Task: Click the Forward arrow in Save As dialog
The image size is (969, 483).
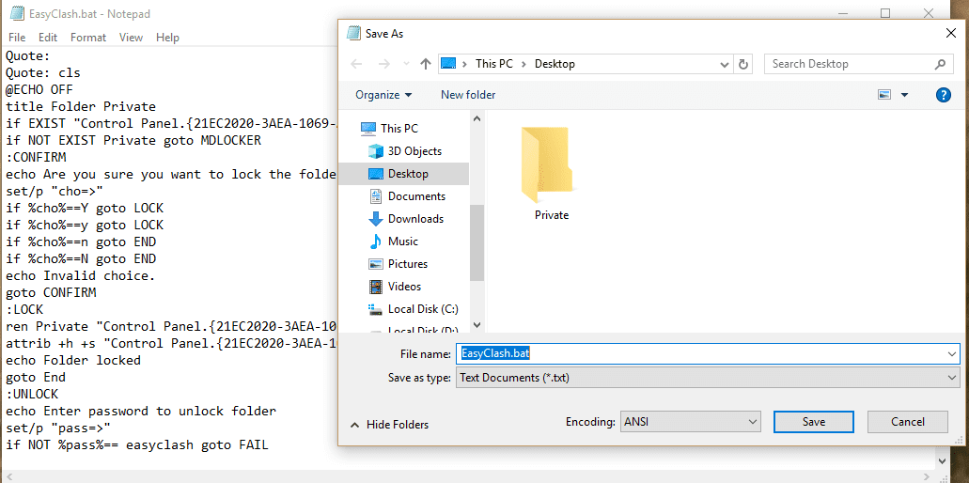Action: (383, 64)
